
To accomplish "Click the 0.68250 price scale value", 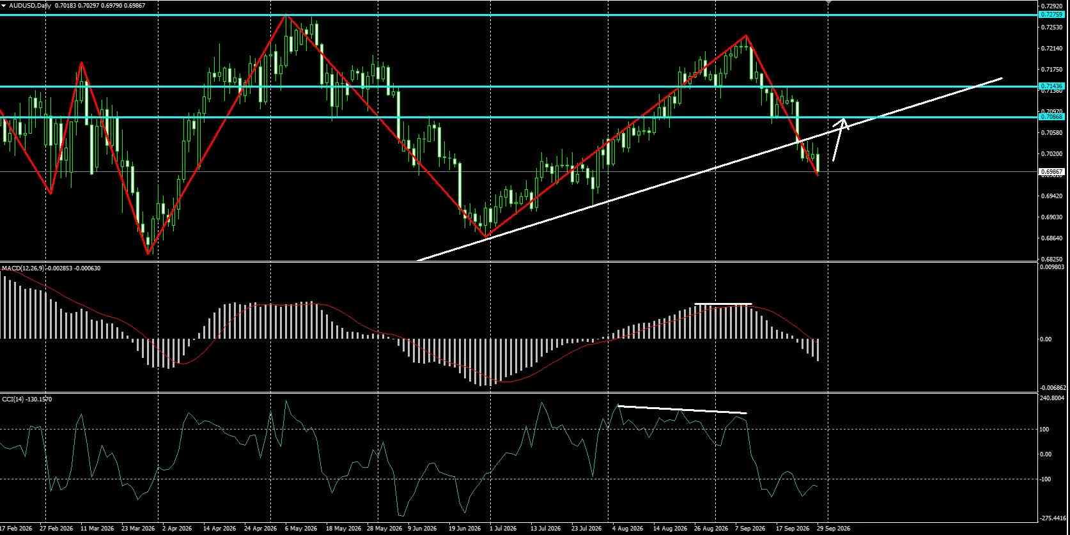I will click(x=1051, y=260).
